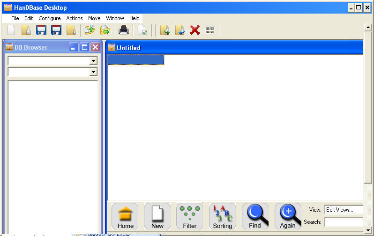Open the Configure menu
Image resolution: width=374 pixels, height=236 pixels.
click(50, 18)
